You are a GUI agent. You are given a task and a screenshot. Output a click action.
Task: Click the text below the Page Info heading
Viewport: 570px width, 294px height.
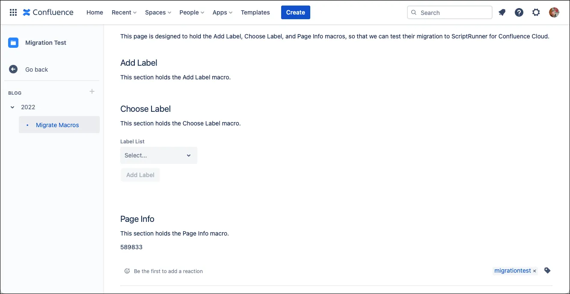pyautogui.click(x=175, y=233)
